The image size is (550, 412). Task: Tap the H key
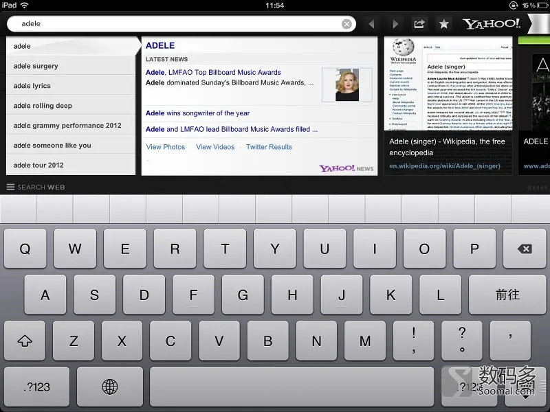tap(292, 295)
